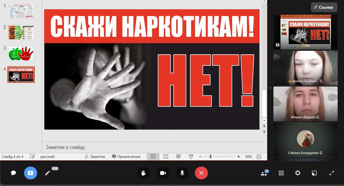Select slide 1 thumbnail
344x186 pixels.
click(21, 11)
